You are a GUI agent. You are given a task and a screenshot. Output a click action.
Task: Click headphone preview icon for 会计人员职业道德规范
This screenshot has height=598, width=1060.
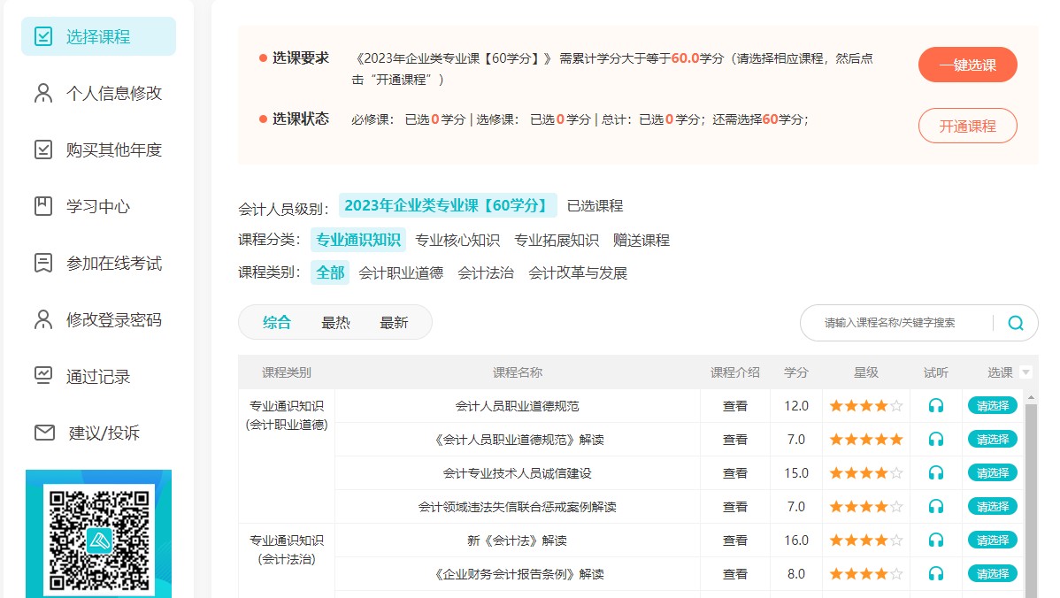pyautogui.click(x=935, y=406)
